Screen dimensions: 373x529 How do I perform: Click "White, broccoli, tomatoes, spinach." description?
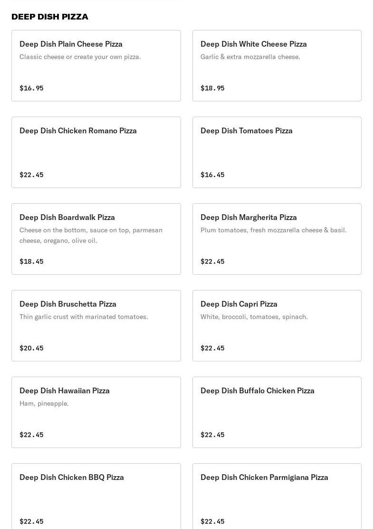point(254,317)
